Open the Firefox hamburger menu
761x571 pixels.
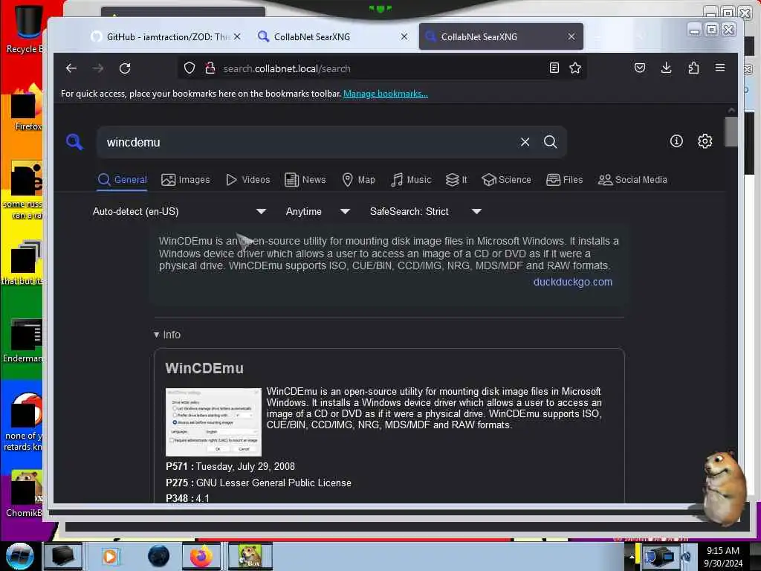click(719, 68)
